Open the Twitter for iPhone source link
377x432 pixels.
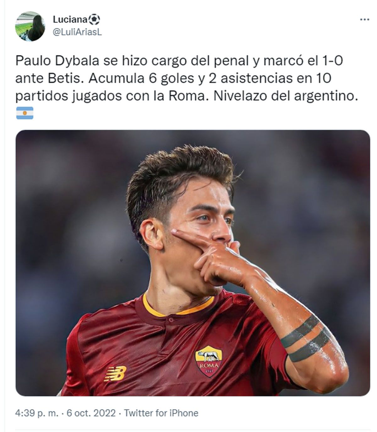coord(161,413)
